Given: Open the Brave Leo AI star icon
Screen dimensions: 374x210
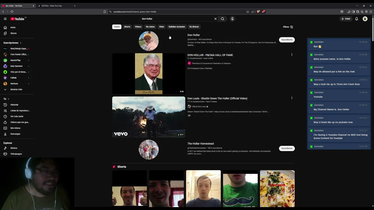Looking at the screenshot, I should click(362, 12).
